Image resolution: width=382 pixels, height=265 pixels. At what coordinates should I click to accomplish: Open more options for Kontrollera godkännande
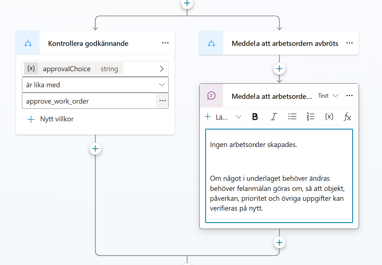pos(165,43)
